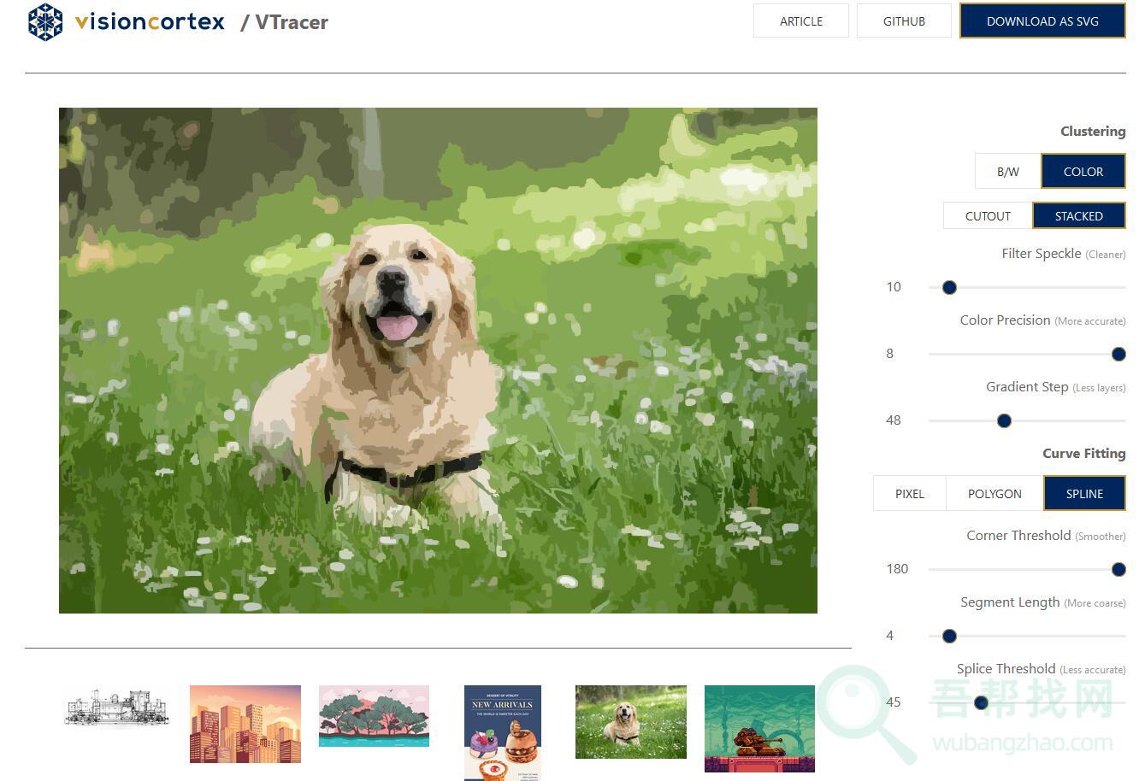Choose the golden retriever sample thumbnail

click(631, 721)
